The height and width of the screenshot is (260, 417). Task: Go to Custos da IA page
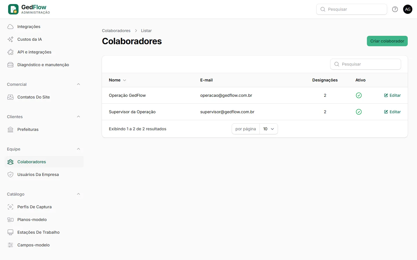pyautogui.click(x=44, y=39)
